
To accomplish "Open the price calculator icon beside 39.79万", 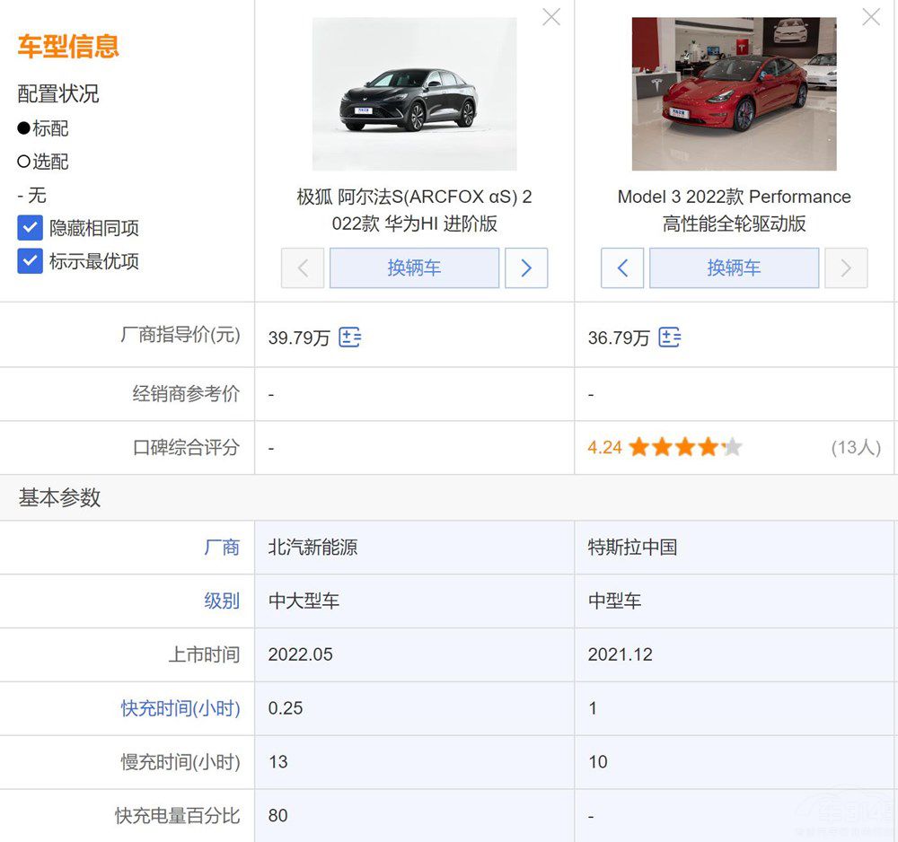I will pyautogui.click(x=350, y=338).
